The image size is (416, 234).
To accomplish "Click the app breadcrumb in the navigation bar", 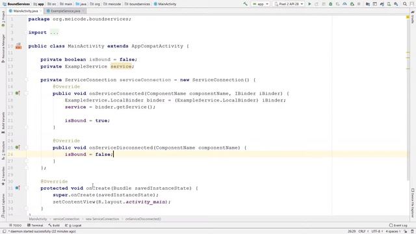I will [x=39, y=4].
